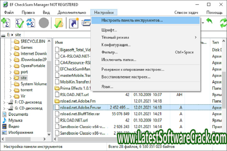Click the site path segment
This screenshot has height=151, width=227.
pyautogui.click(x=18, y=35)
